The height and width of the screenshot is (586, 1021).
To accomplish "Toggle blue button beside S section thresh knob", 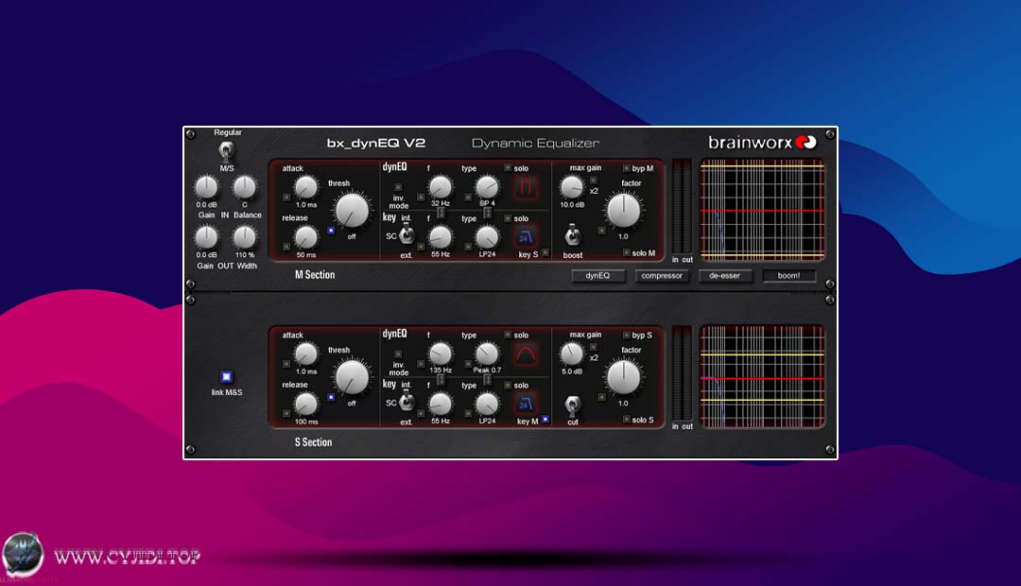I will [x=331, y=397].
